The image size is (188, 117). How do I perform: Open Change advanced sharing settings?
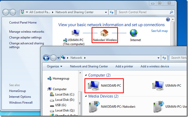tap(26, 45)
